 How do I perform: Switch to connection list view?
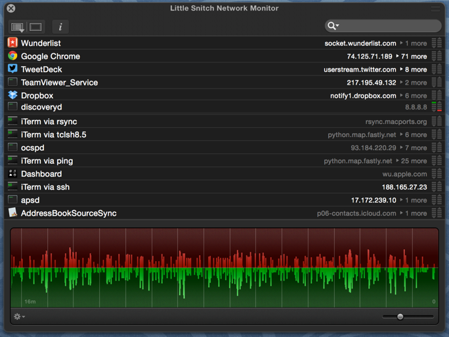pos(18,27)
